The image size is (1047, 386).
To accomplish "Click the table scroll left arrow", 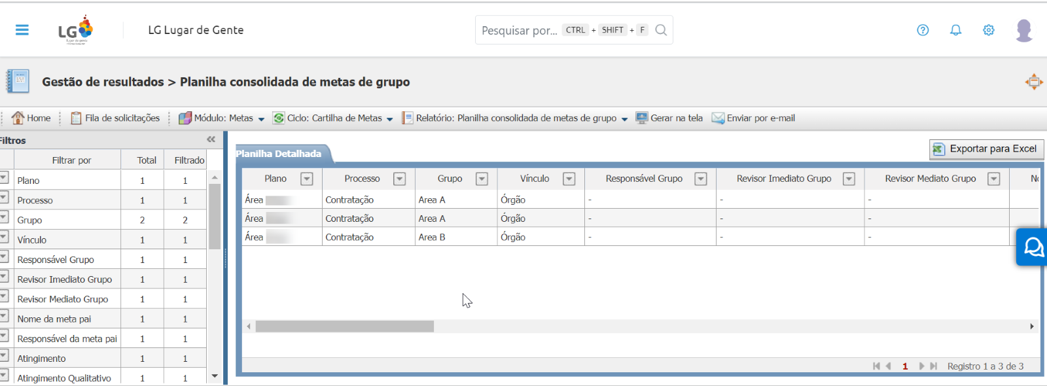I will 249,326.
